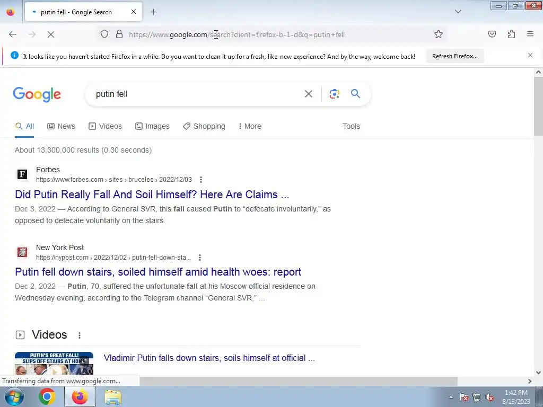Open Windows Explorer from the taskbar
Screen dimensions: 543x407
(113, 396)
